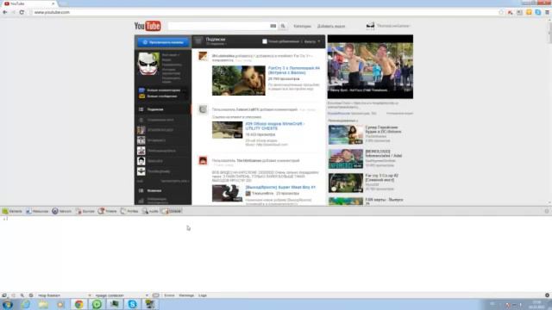This screenshot has width=552, height=310.
Task: Filter console by Errors
Action: pos(169,295)
